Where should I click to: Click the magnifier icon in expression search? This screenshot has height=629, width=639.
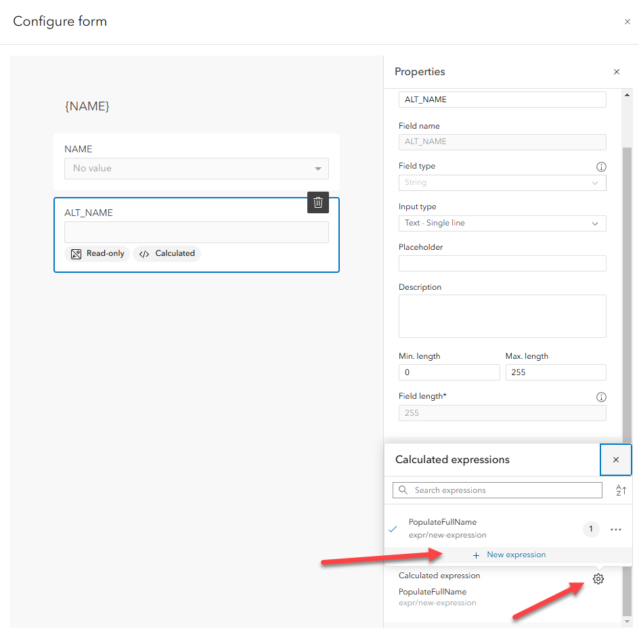click(x=402, y=490)
